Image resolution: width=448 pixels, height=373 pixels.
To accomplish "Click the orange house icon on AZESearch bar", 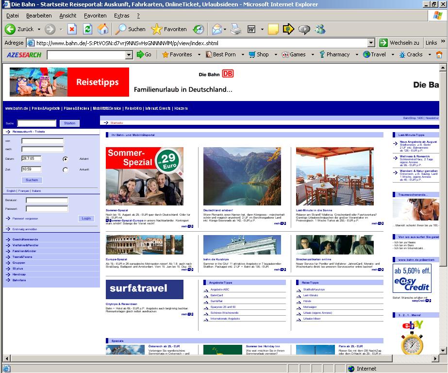I will pyautogui.click(x=439, y=54).
